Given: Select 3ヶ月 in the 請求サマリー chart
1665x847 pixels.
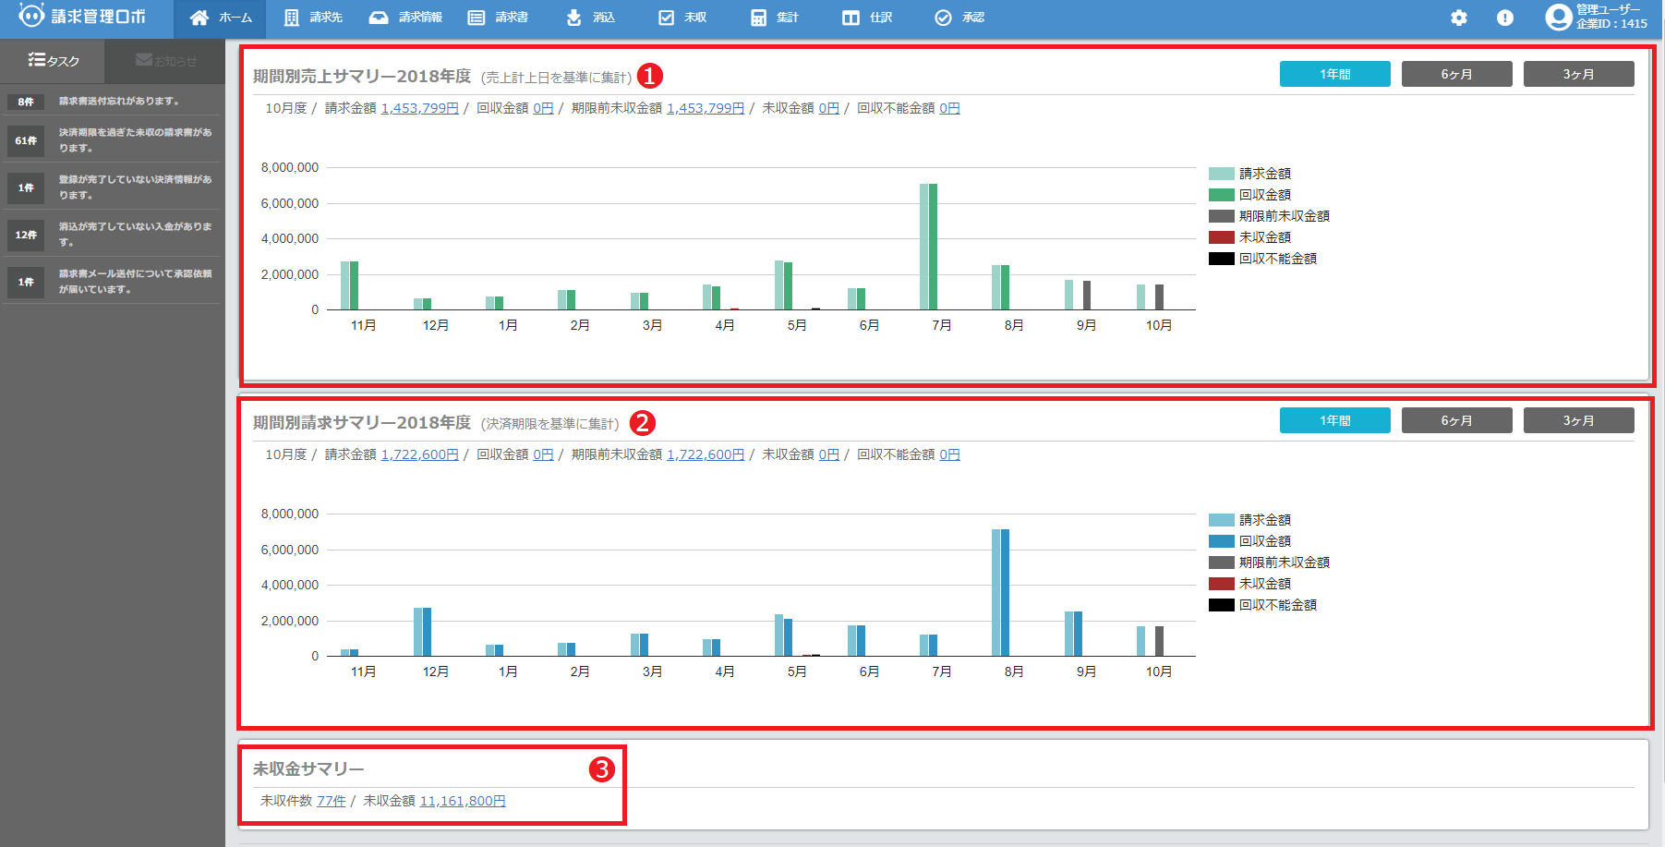Looking at the screenshot, I should click(x=1578, y=420).
